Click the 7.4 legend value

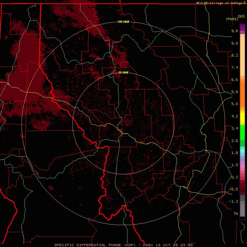pos(235,68)
